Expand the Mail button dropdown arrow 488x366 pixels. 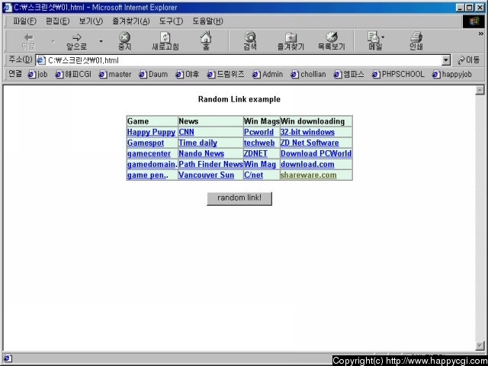tap(383, 37)
